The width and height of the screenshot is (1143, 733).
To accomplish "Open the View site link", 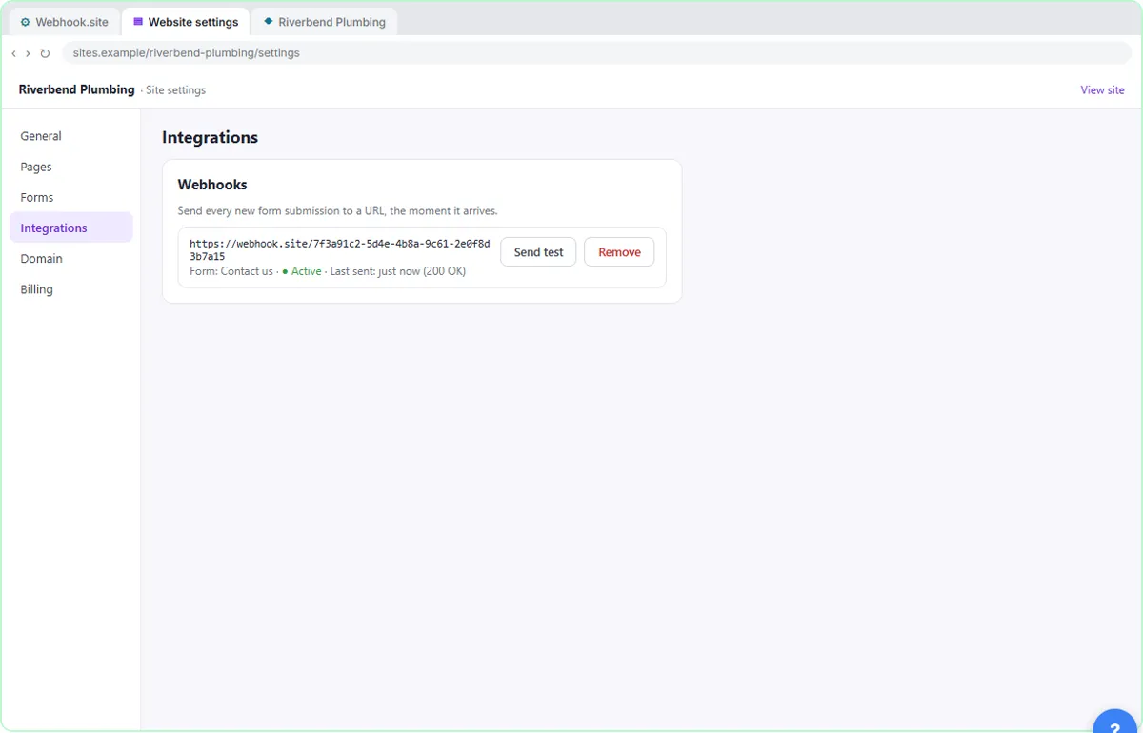I will point(1102,90).
